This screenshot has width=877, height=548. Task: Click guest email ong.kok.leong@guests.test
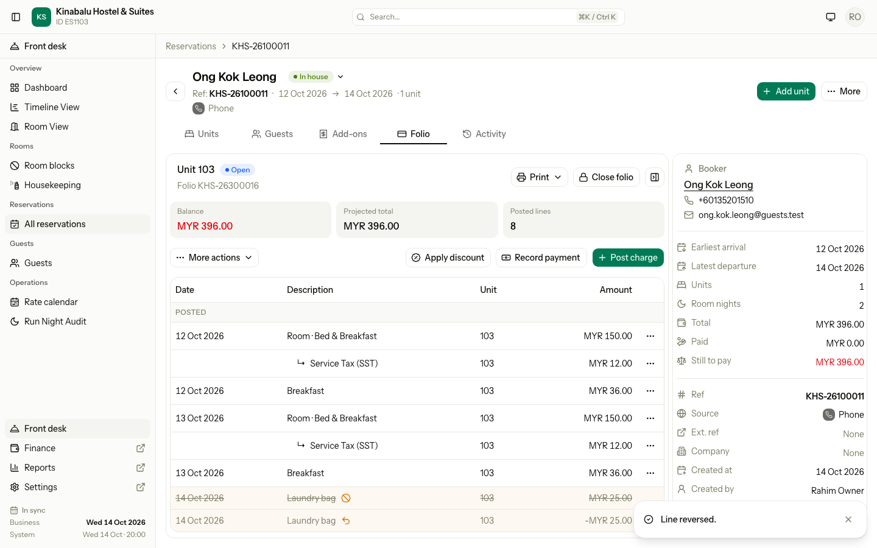tap(751, 215)
